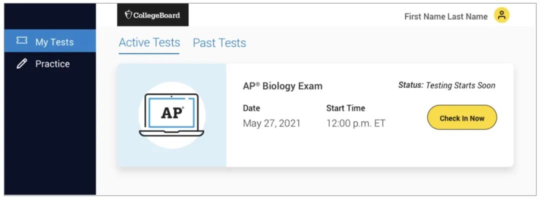Screen dimensions: 540x200
Task: Select My Tests in the sidebar
Action: click(x=50, y=41)
